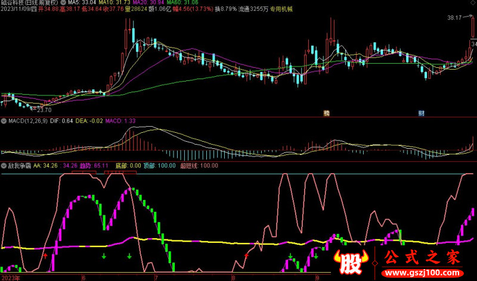Image resolution: width=477 pixels, height=281 pixels.
Task: Click the 敌我争霸 indicator name
Action: 20,166
